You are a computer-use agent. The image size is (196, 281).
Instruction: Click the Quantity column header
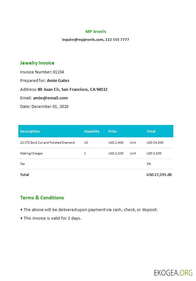click(92, 131)
